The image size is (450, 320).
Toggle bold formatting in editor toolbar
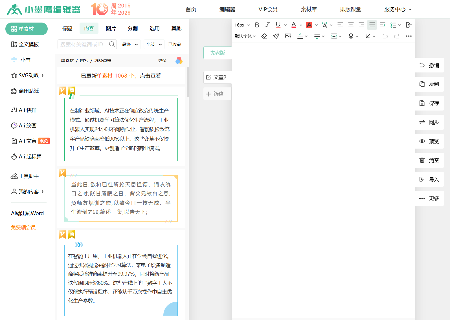[x=257, y=25]
